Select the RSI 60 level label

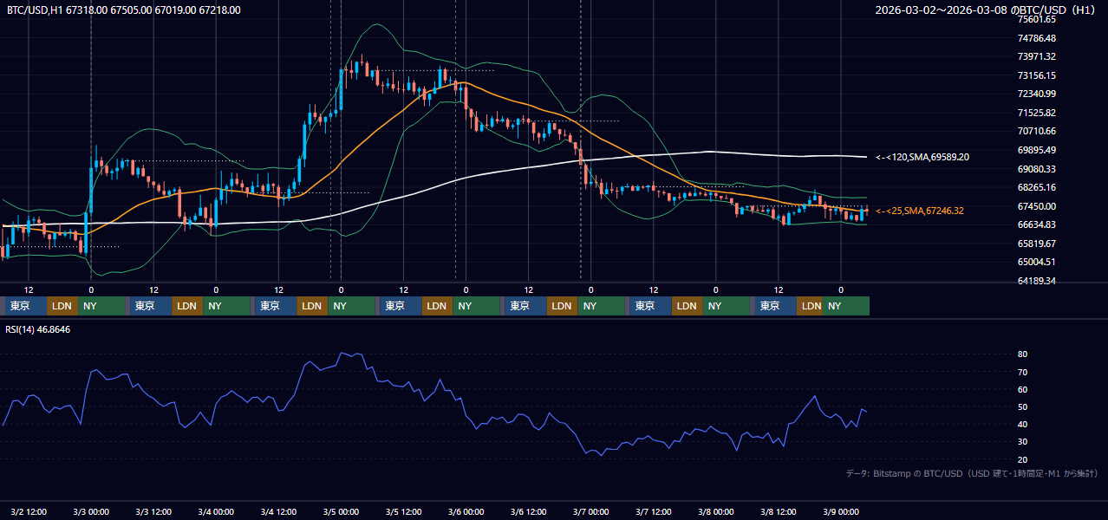click(1022, 389)
